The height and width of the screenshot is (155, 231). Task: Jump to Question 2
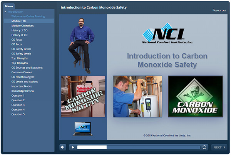pyautogui.click(x=18, y=101)
